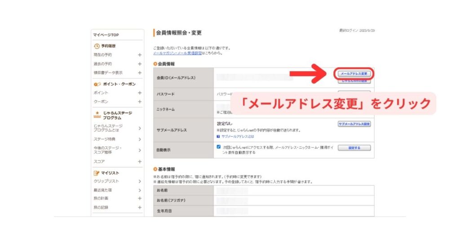Click the ポイント・クーポン coin icon

tap(97, 84)
